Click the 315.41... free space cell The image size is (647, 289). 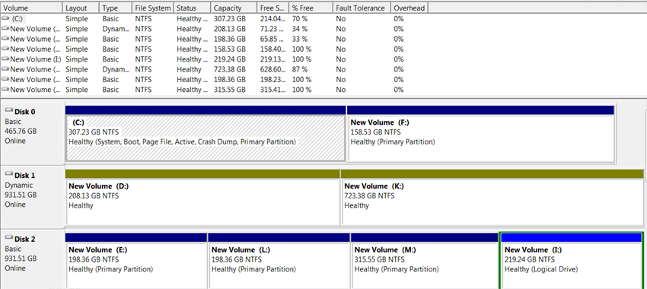pos(273,90)
